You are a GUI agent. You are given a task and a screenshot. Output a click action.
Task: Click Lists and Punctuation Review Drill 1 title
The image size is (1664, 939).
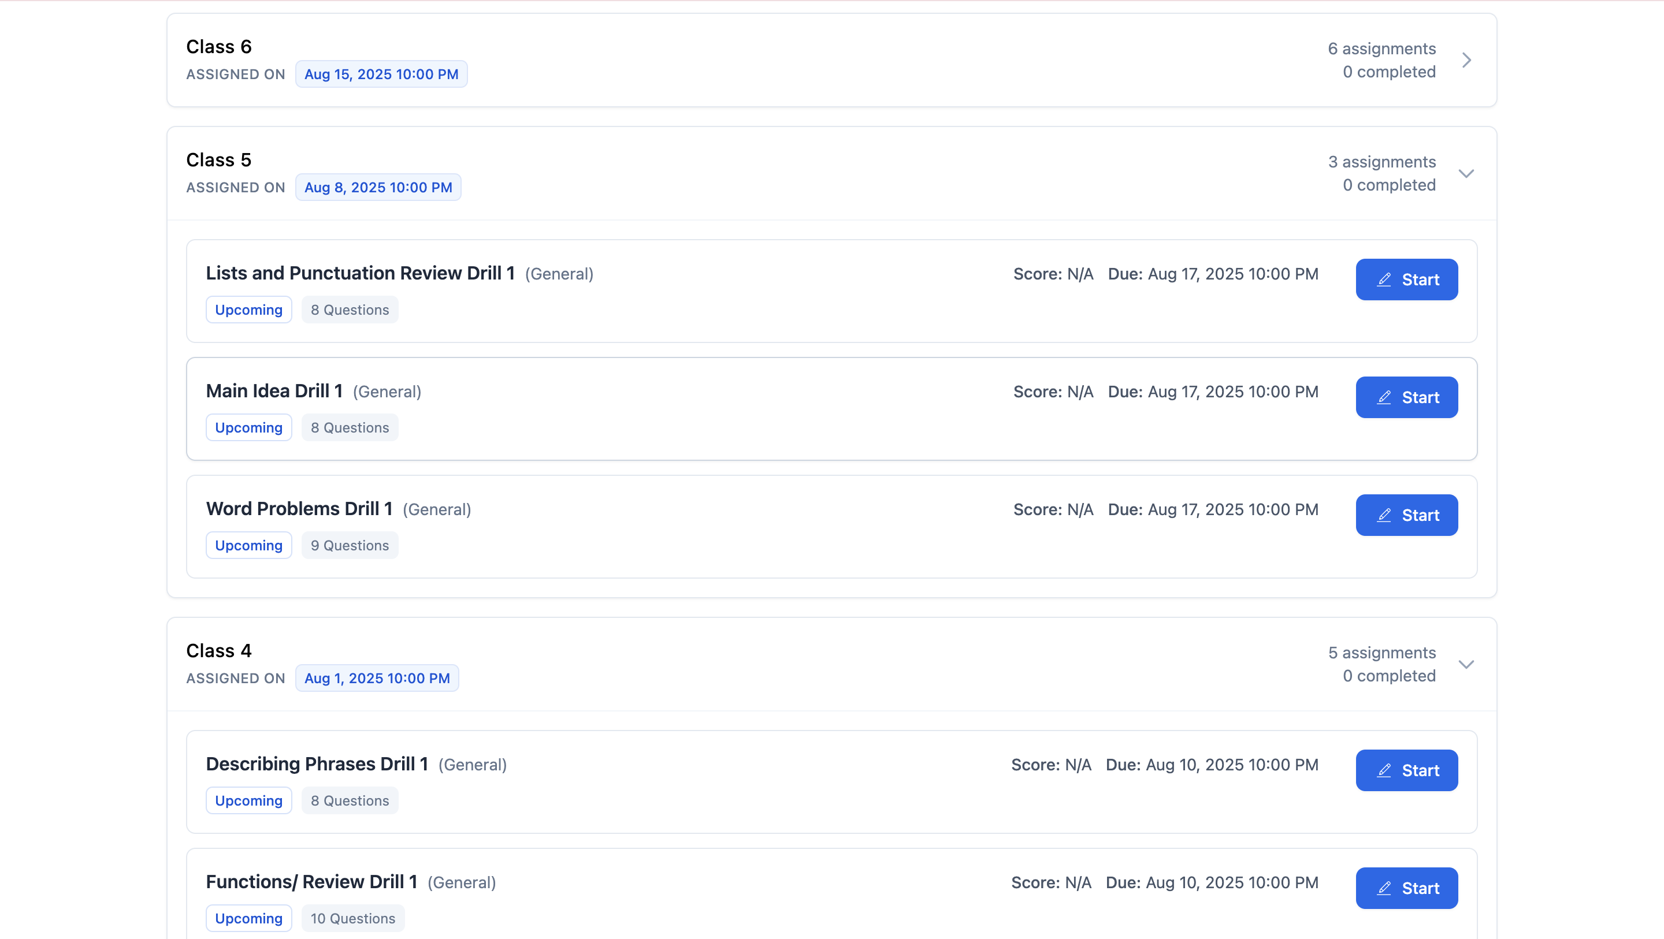coord(360,273)
